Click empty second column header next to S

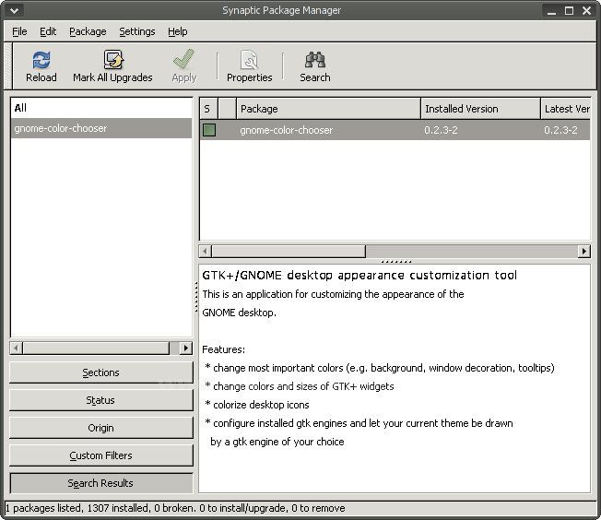point(227,109)
